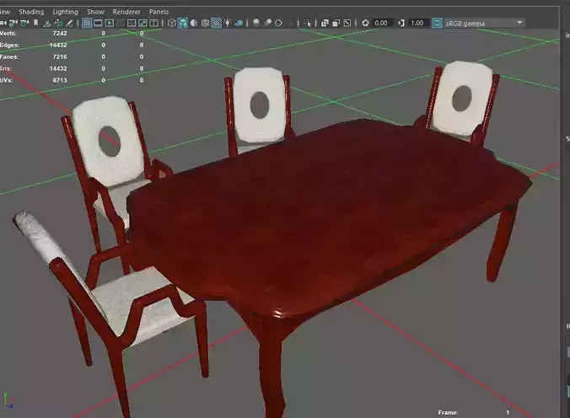Click the motion blur icon

coord(268,23)
